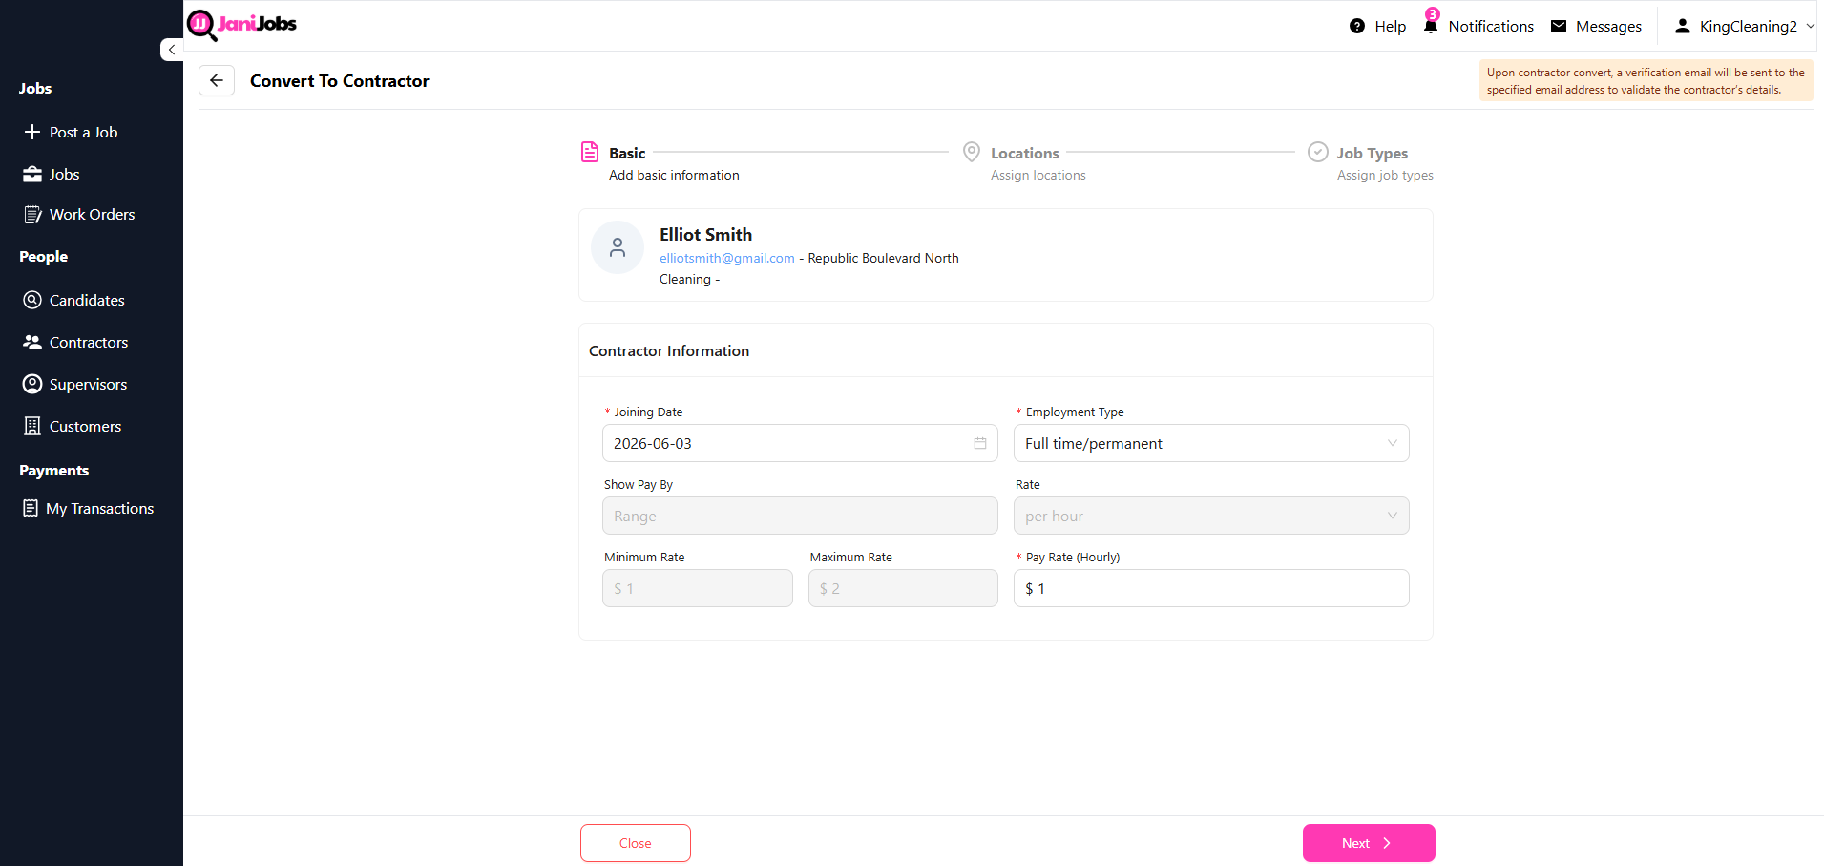Screen dimensions: 1824x866
Task: Open Work Orders from the sidebar
Action: 92,214
